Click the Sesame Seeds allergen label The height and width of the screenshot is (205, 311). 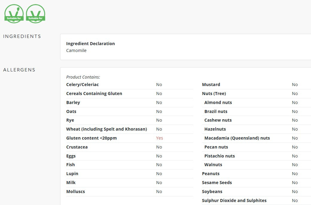coord(217,183)
